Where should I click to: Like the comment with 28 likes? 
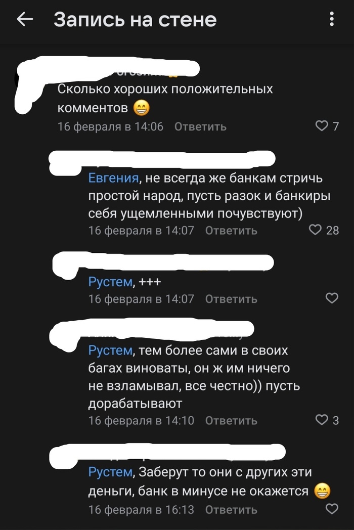point(315,230)
